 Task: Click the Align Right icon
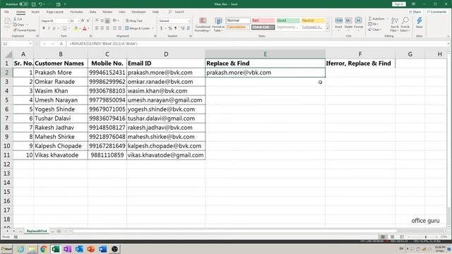[107, 28]
